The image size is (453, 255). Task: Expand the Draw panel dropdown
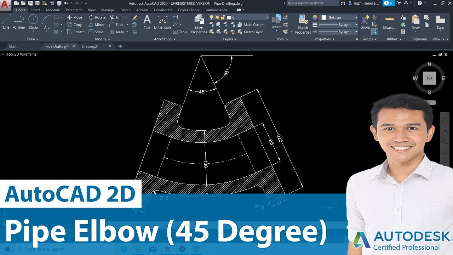pyautogui.click(x=33, y=39)
